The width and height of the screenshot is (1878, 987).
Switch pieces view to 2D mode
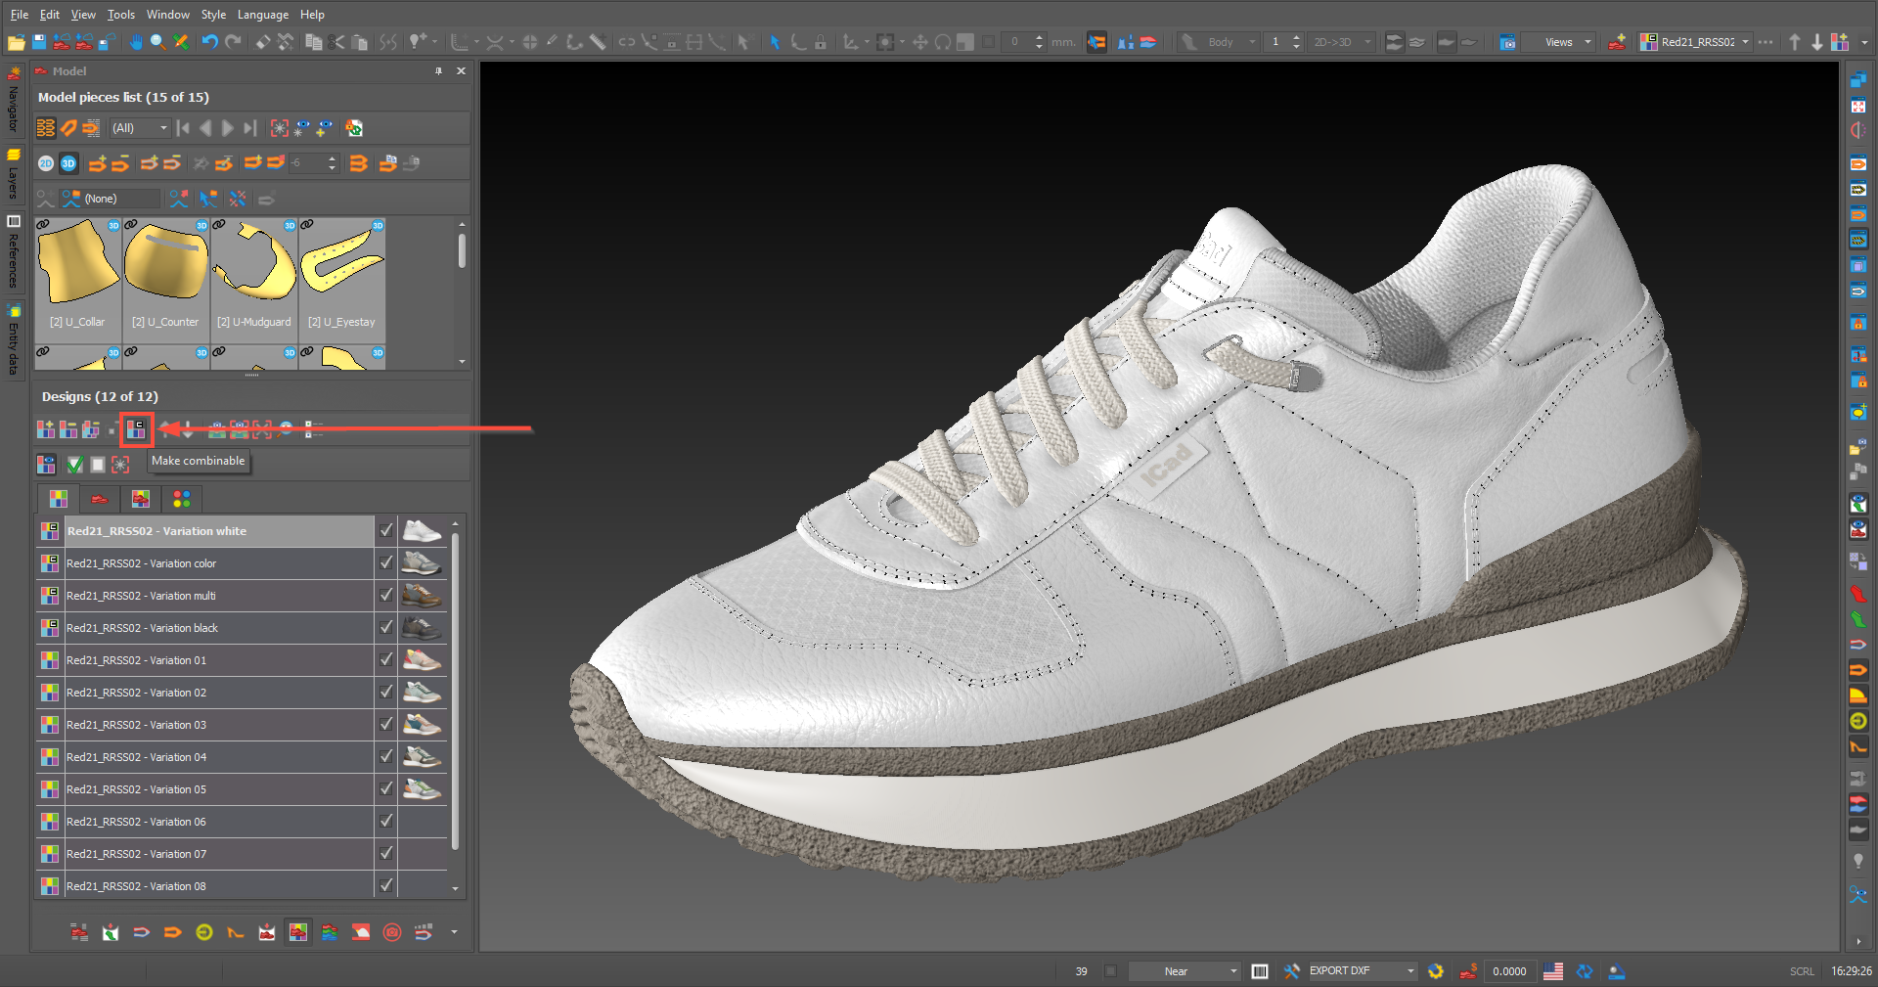click(46, 163)
